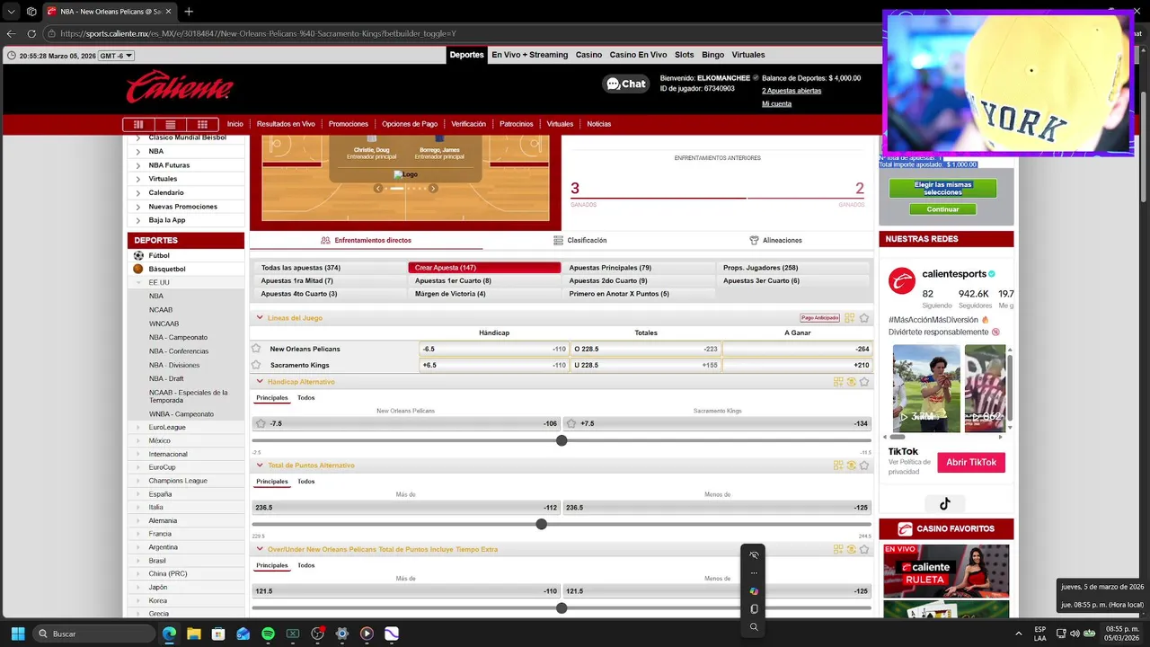Viewport: 1150px width, 647px height.
Task: Select Principales under Over/Under New Orleans Pelicans
Action: 272,565
